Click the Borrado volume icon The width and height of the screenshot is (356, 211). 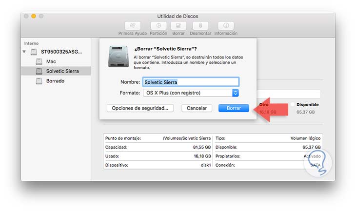click(39, 81)
